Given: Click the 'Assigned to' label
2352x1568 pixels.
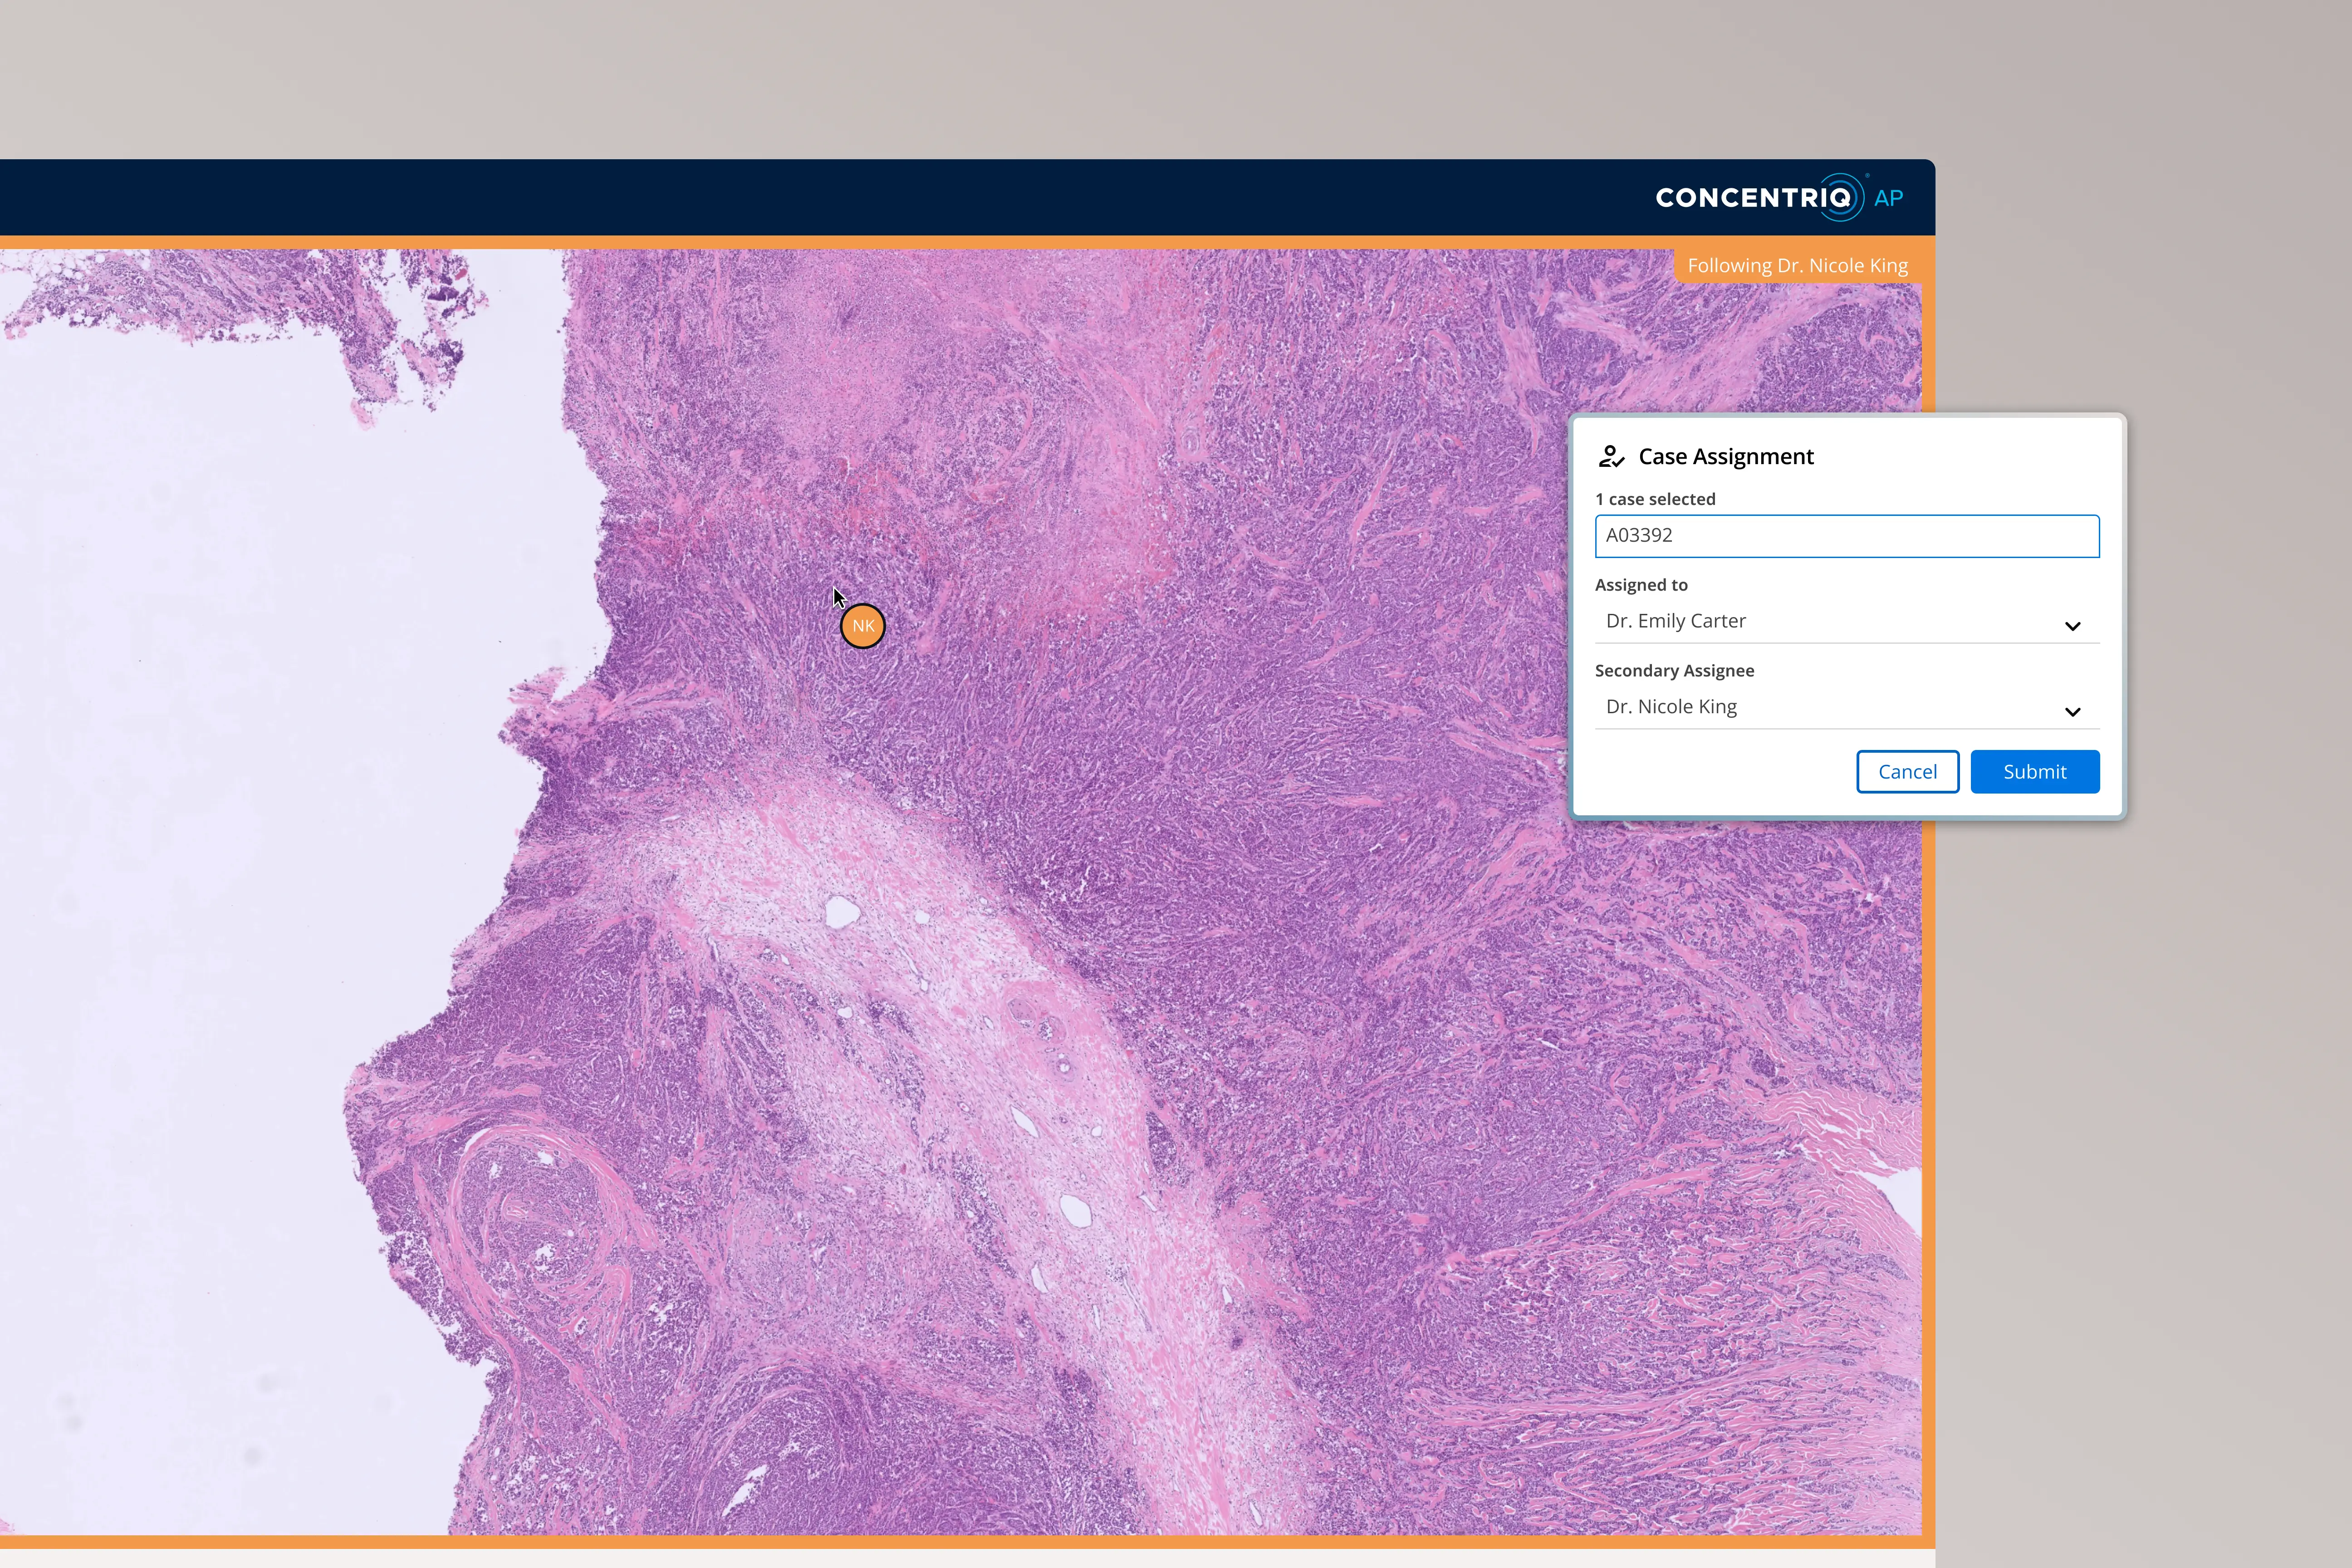Looking at the screenshot, I should click(1641, 585).
